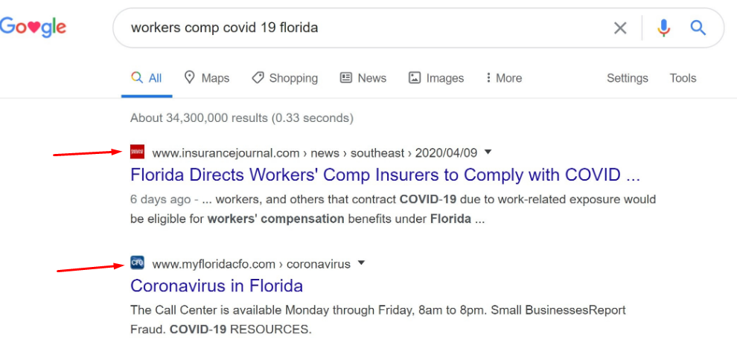Switch to the Images tab
The height and width of the screenshot is (354, 737).
point(436,78)
